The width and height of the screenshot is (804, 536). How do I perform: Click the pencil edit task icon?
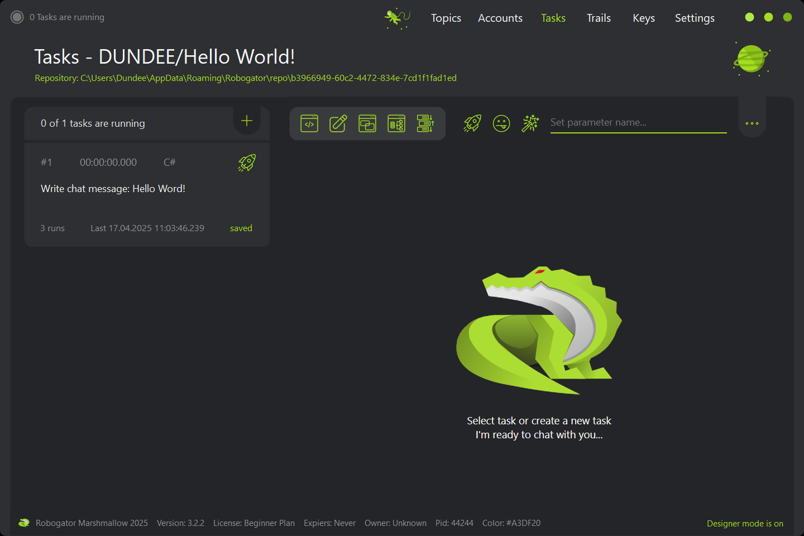[x=338, y=123]
